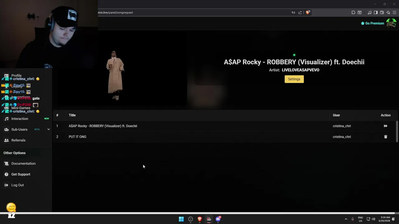Open song request Settings

[x=294, y=79]
